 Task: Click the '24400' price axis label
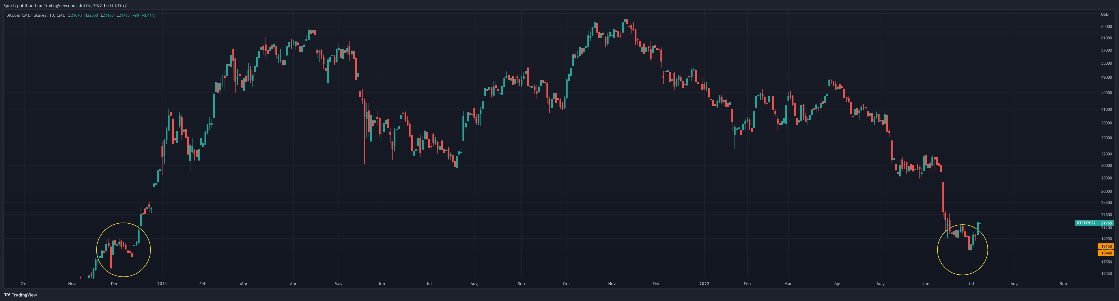tap(1106, 203)
